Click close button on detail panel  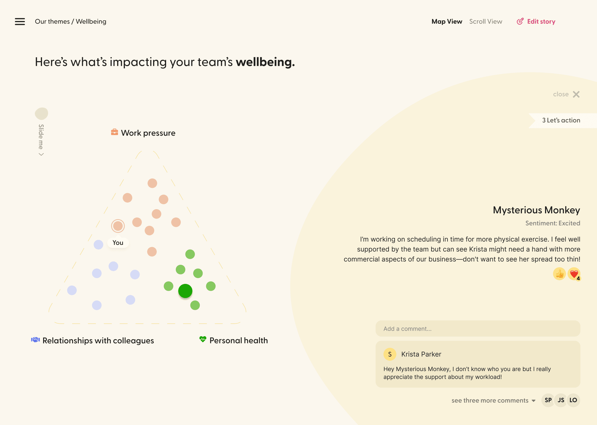576,94
